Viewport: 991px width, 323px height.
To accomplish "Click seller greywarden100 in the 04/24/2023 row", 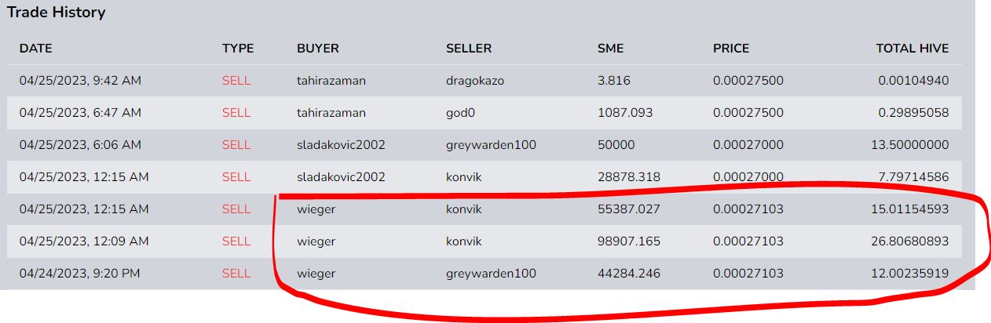I will (x=491, y=274).
